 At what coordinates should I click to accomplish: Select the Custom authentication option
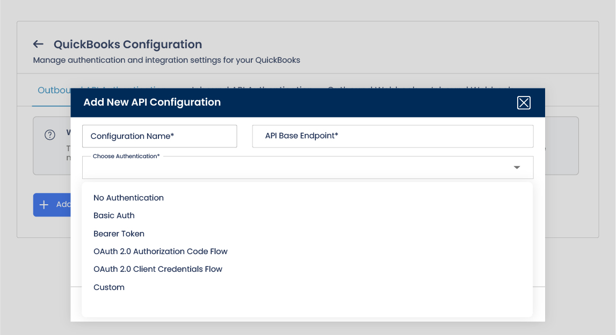point(109,287)
